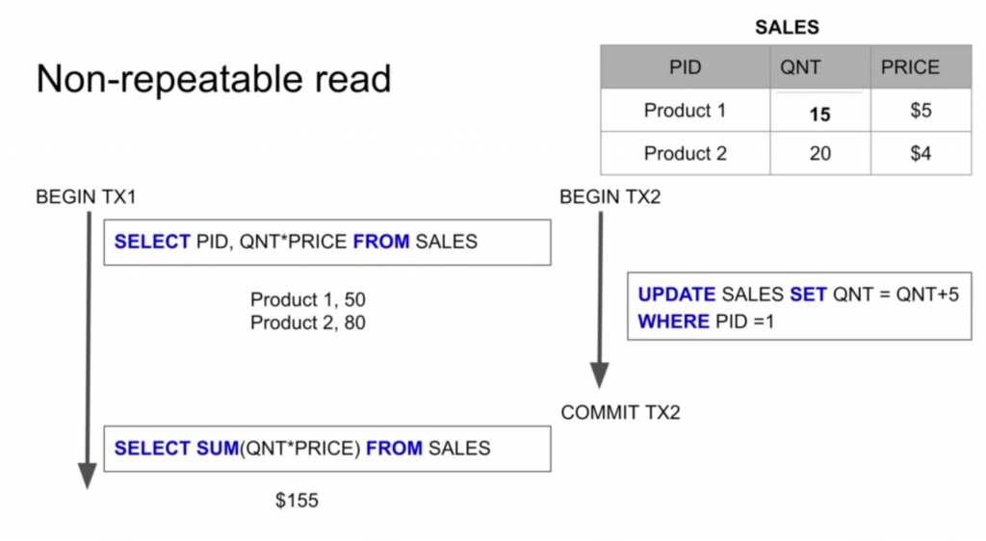Click the BEGIN TX2 label
This screenshot has width=986, height=541.
click(x=610, y=197)
